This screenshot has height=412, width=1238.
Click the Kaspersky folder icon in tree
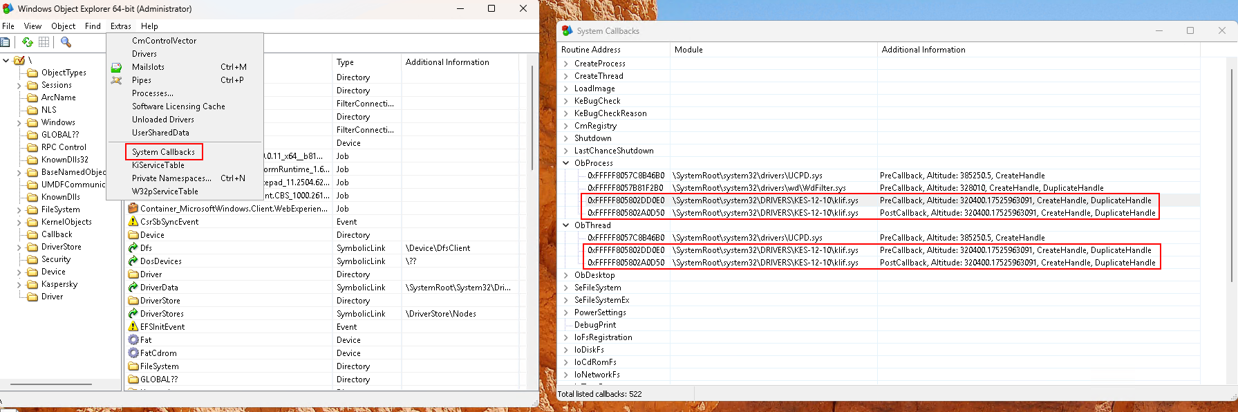32,284
